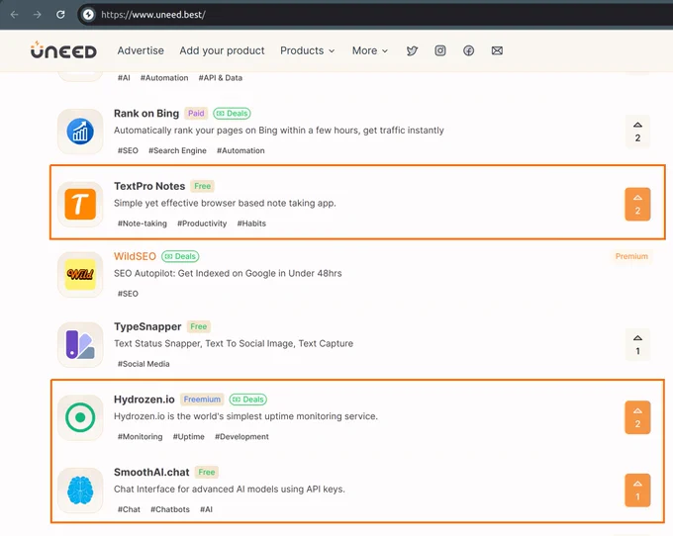Click the Premium label on WildSEO
Viewport: 673px width, 536px height.
click(631, 256)
